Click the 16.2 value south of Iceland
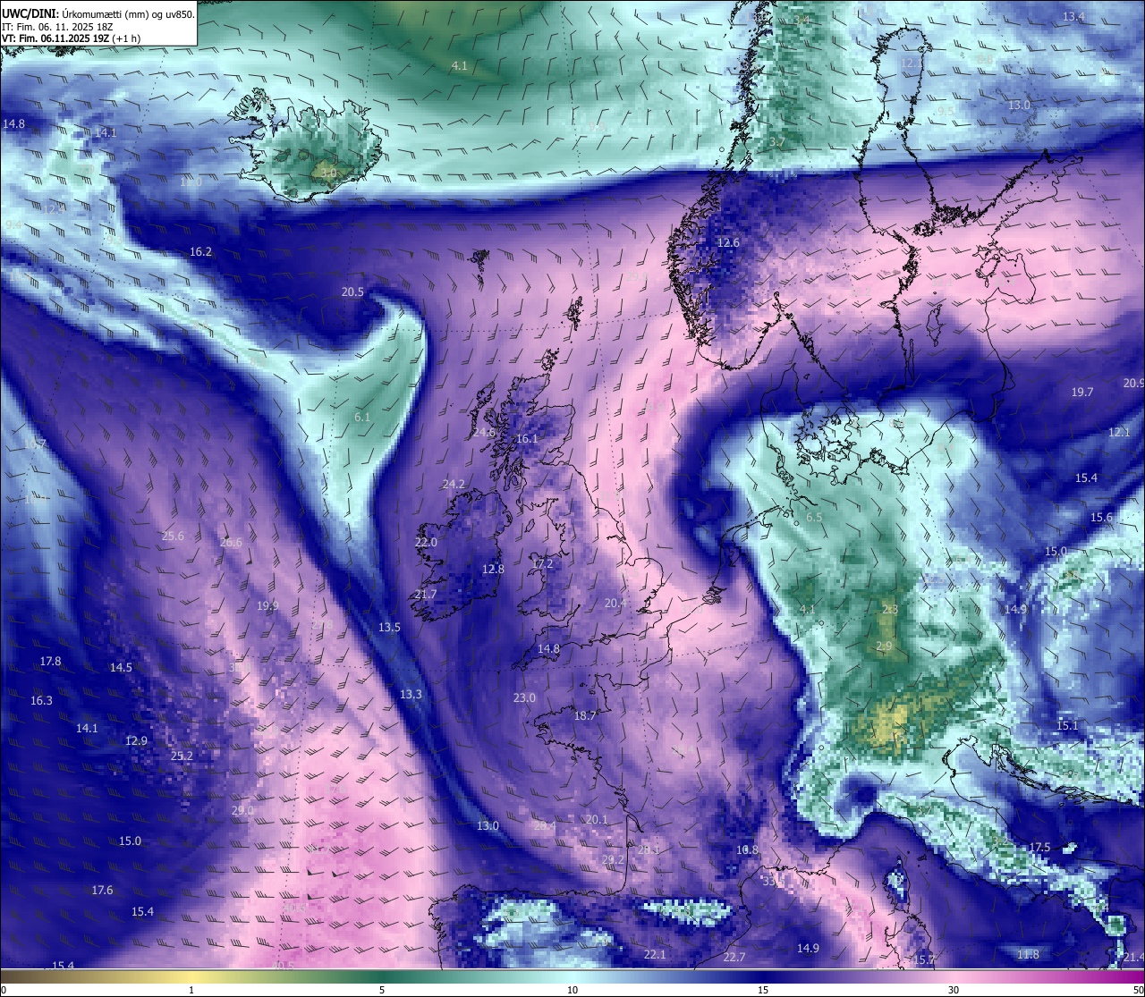Screen dimensions: 1145x997 (200, 252)
